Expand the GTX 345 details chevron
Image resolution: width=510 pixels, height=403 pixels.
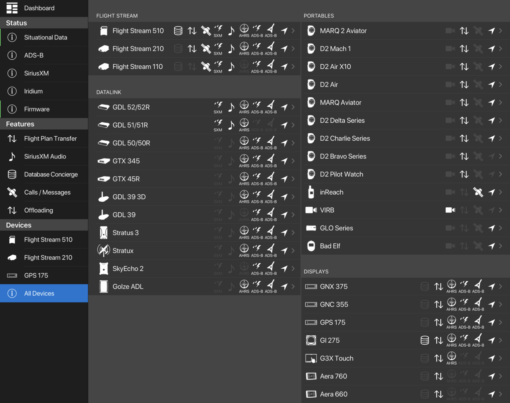293,161
